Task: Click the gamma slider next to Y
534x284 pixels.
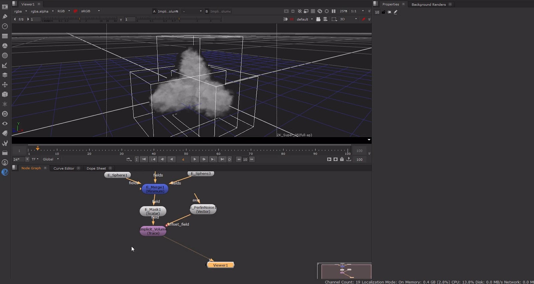Action: point(179,20)
